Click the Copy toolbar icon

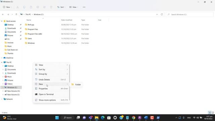[24, 7]
